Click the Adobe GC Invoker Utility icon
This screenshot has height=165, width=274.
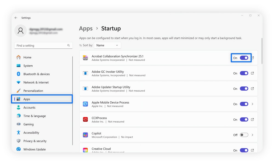tap(85, 73)
